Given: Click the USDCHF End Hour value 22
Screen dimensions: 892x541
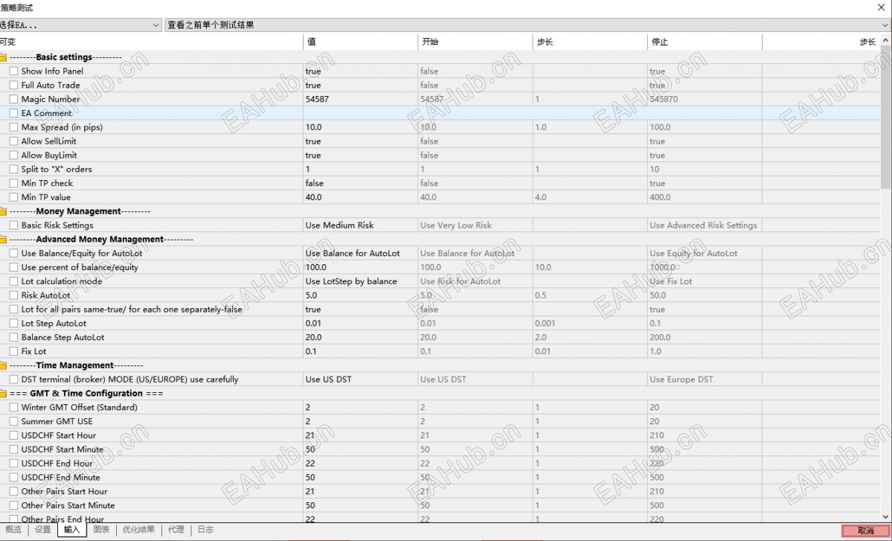Looking at the screenshot, I should pos(310,463).
